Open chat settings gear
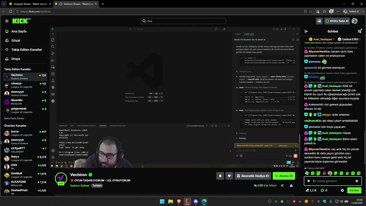This screenshot has height=206, width=366. point(342,190)
